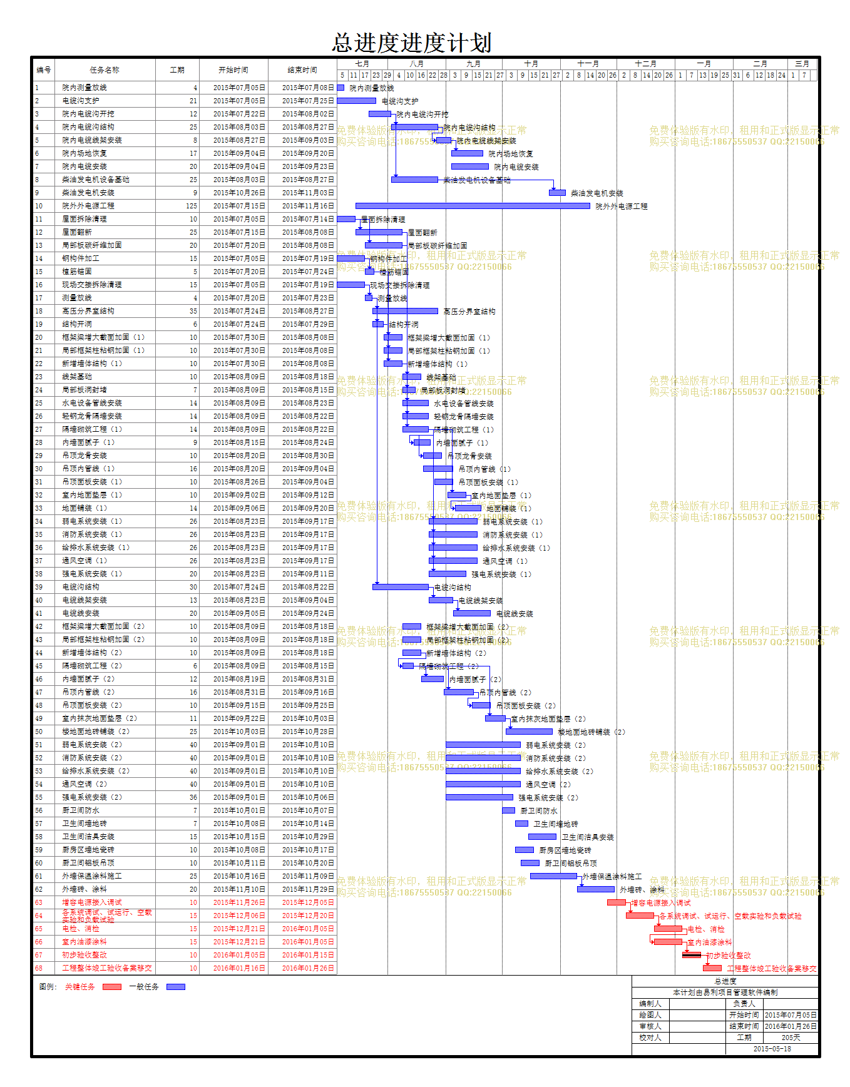Click 轻钢龙骨隔墙安装 in the task name column
Image resolution: width=850 pixels, height=1087 pixels.
point(92,416)
